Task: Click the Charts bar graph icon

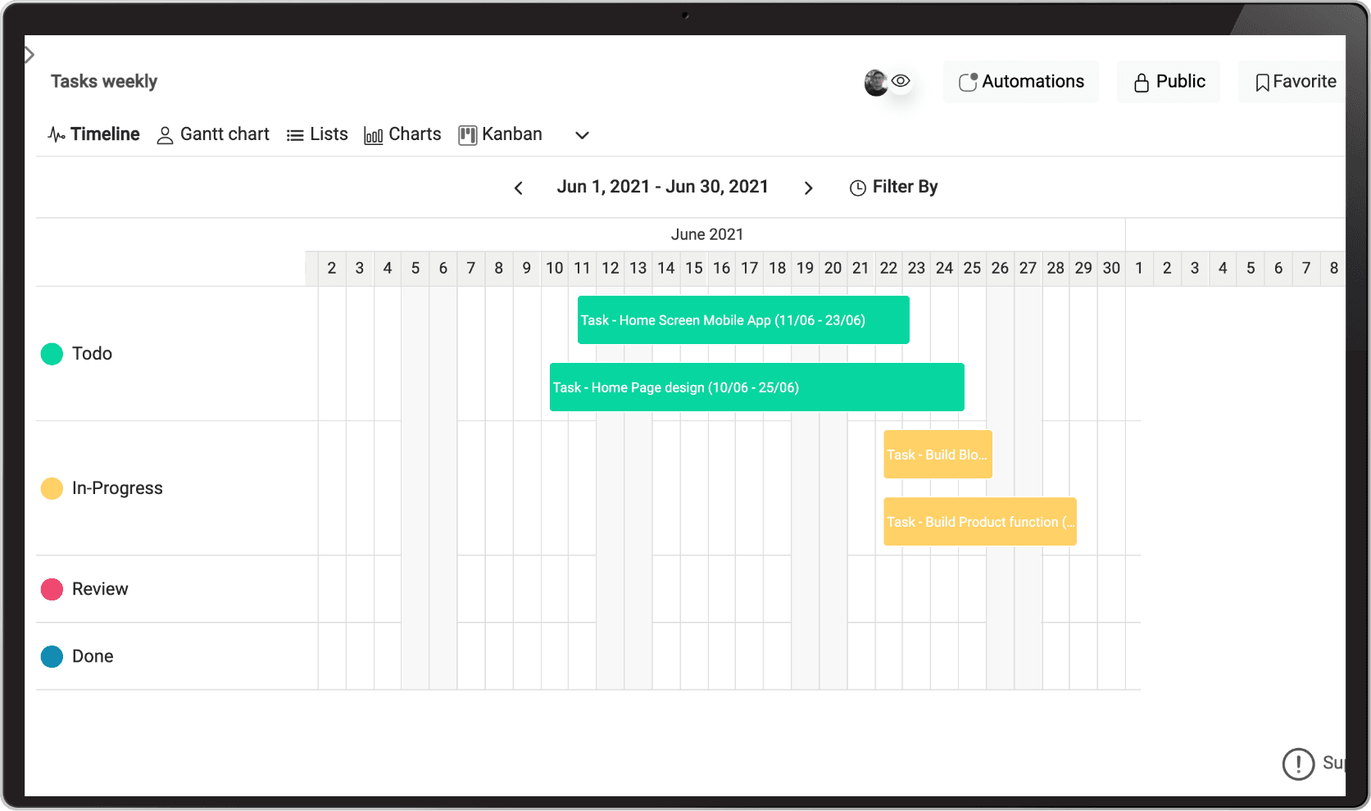Action: pyautogui.click(x=374, y=136)
